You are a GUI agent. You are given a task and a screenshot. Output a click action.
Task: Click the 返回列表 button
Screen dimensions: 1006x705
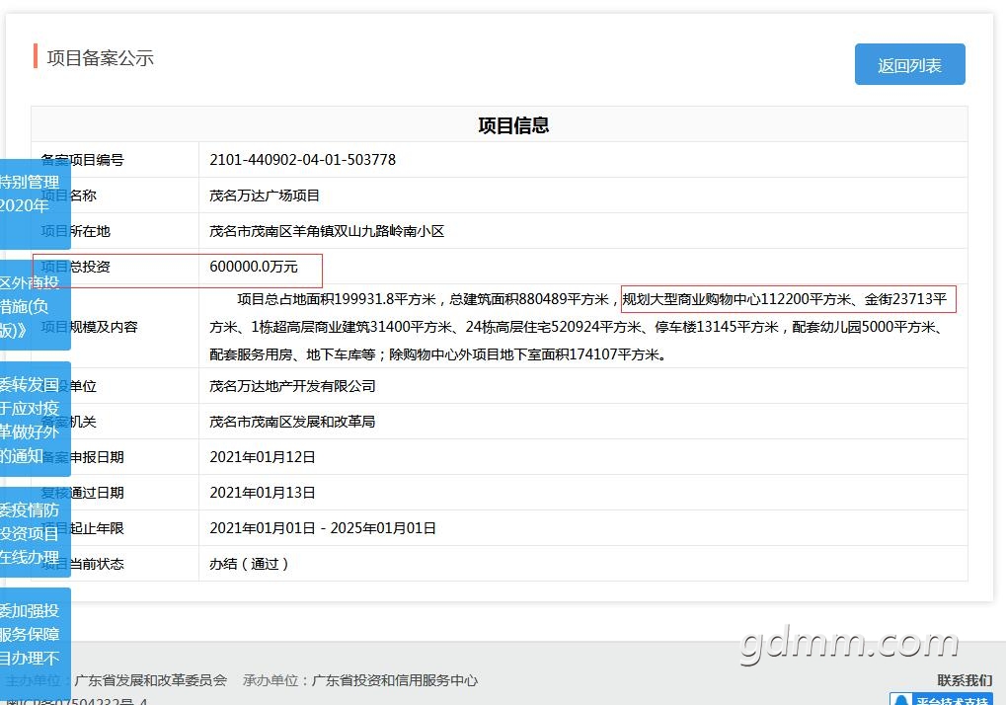click(x=910, y=64)
